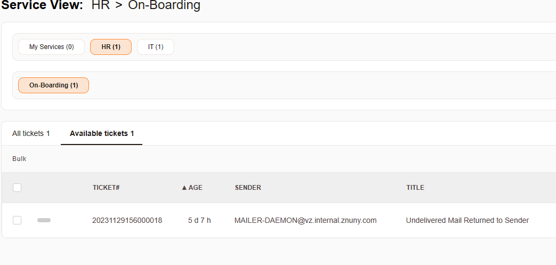Switch to the All tickets tab
Viewport: 556px width, 265px height.
[31, 133]
